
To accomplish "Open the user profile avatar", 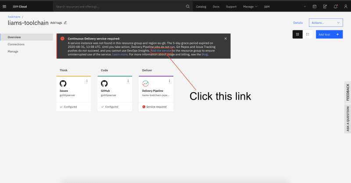I will [346, 7].
